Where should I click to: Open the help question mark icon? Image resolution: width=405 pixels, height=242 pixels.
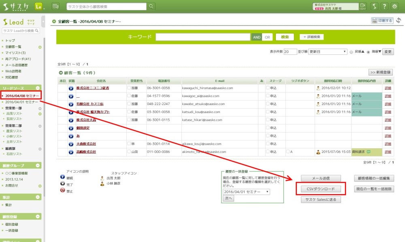coord(384,6)
